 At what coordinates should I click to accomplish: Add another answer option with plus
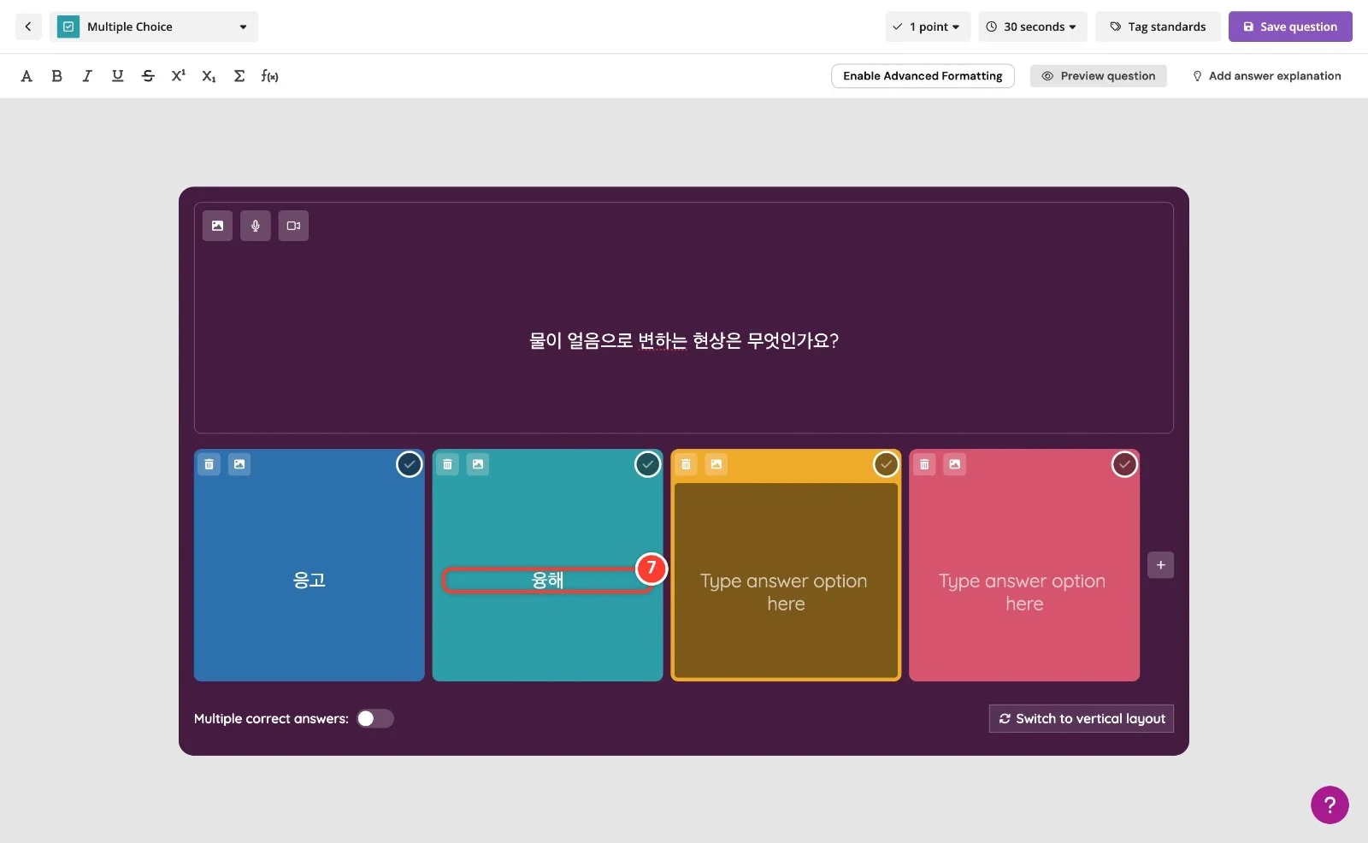1160,565
